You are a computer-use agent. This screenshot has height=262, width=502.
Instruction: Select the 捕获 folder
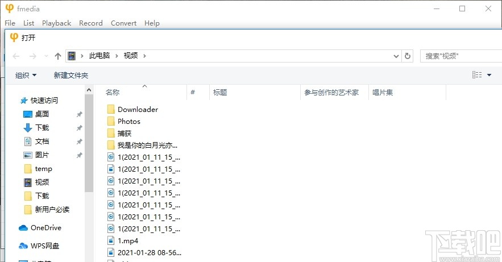(125, 134)
